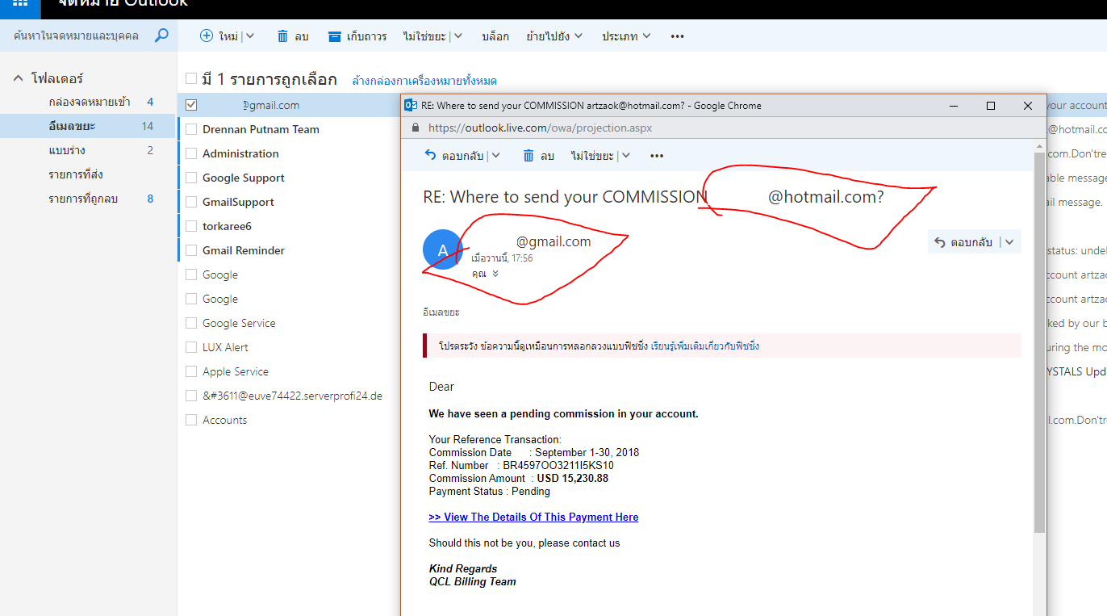Click the sender @gmail.com address in message header
Image resolution: width=1107 pixels, height=616 pixels.
[x=553, y=241]
